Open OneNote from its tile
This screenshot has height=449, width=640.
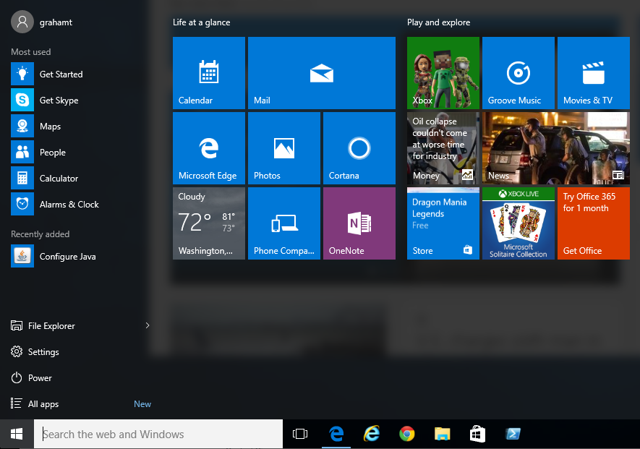pos(359,223)
